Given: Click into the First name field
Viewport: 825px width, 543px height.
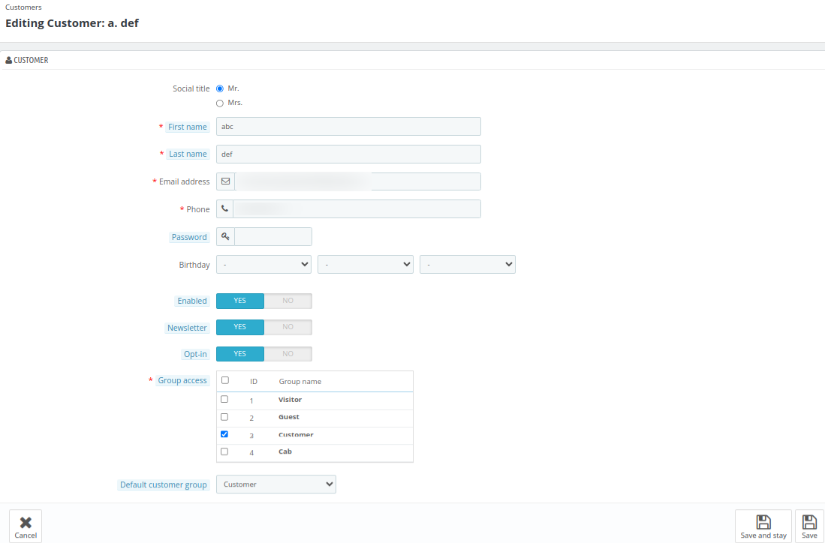Looking at the screenshot, I should [x=348, y=127].
